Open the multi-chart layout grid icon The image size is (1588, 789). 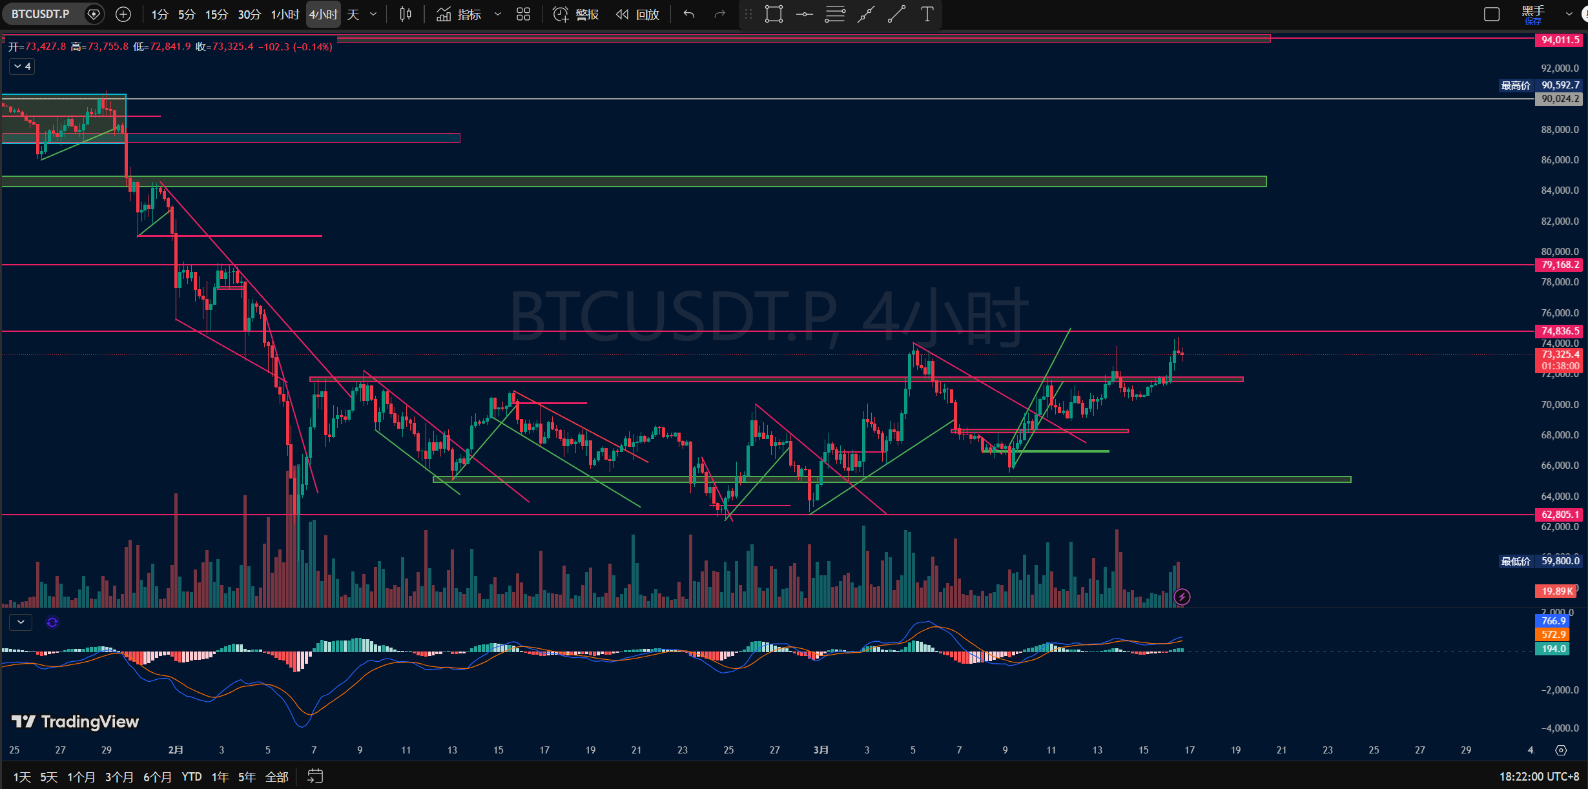point(523,14)
